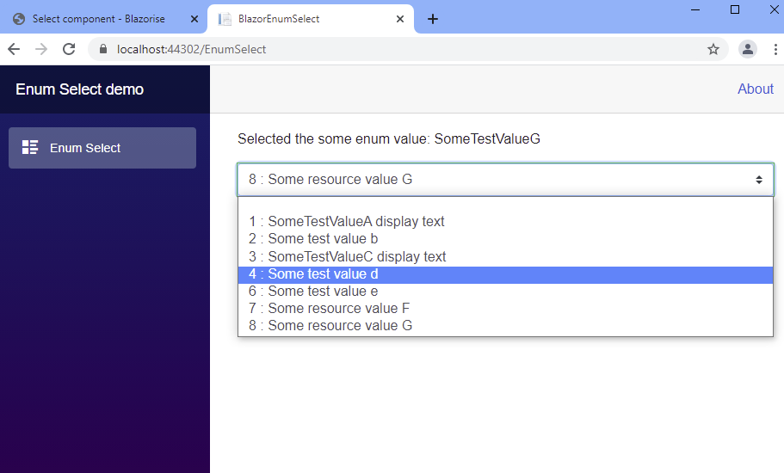Click the browser back arrow
Screen dimensions: 784x473
[14, 49]
